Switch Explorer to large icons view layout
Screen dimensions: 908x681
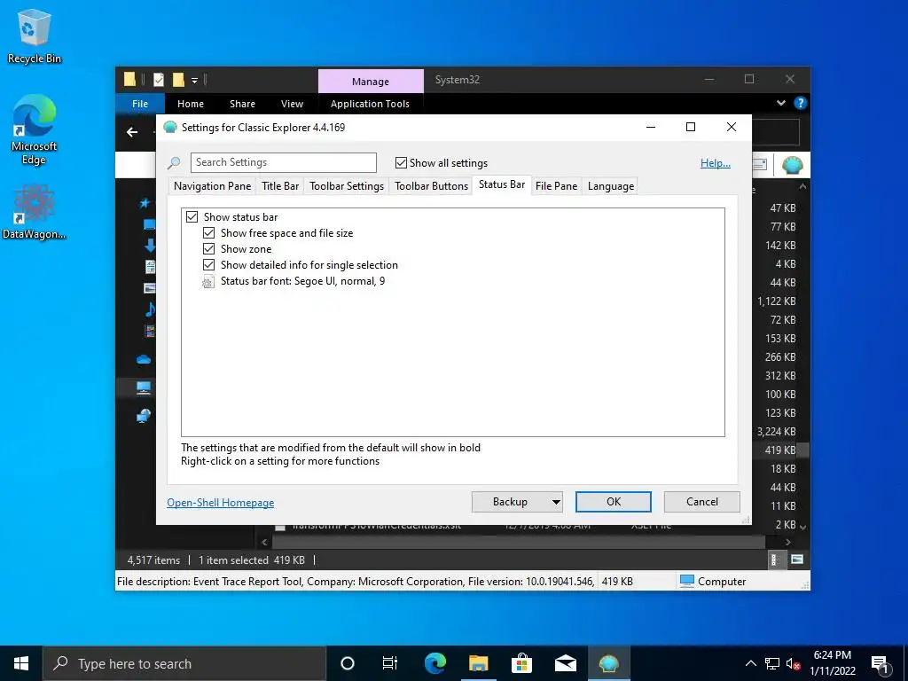[797, 560]
